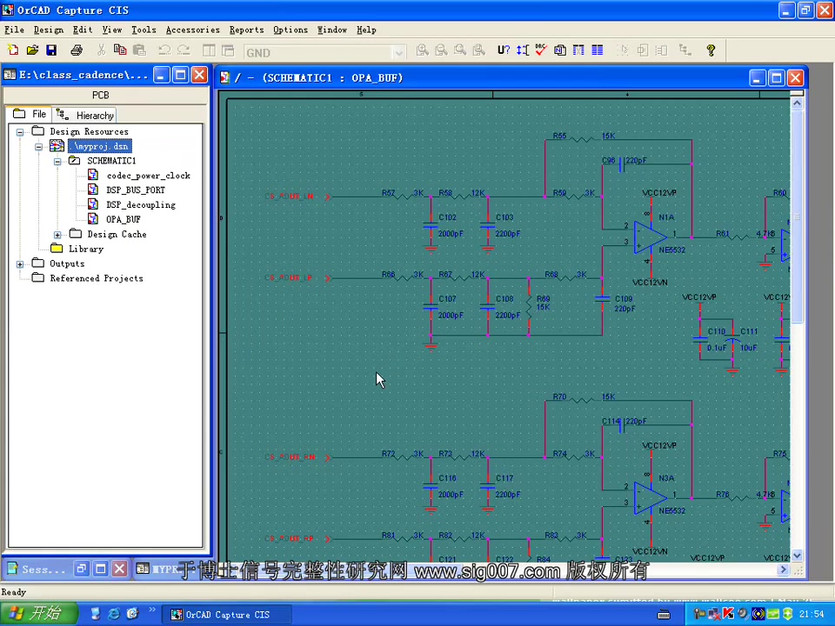This screenshot has width=835, height=626.
Task: Open the Accessories menu
Action: (x=193, y=30)
